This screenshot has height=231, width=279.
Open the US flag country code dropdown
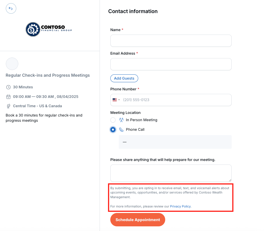(x=116, y=100)
